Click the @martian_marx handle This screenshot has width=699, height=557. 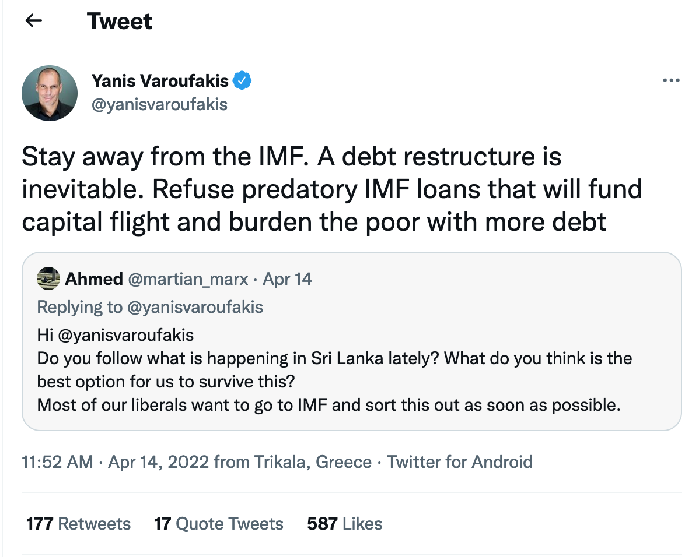click(x=189, y=279)
